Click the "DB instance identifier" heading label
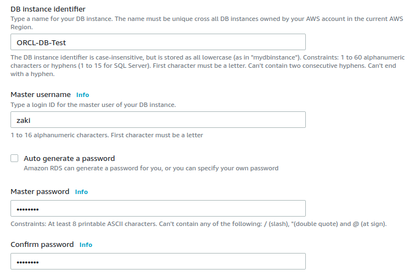The width and height of the screenshot is (419, 280). point(48,9)
